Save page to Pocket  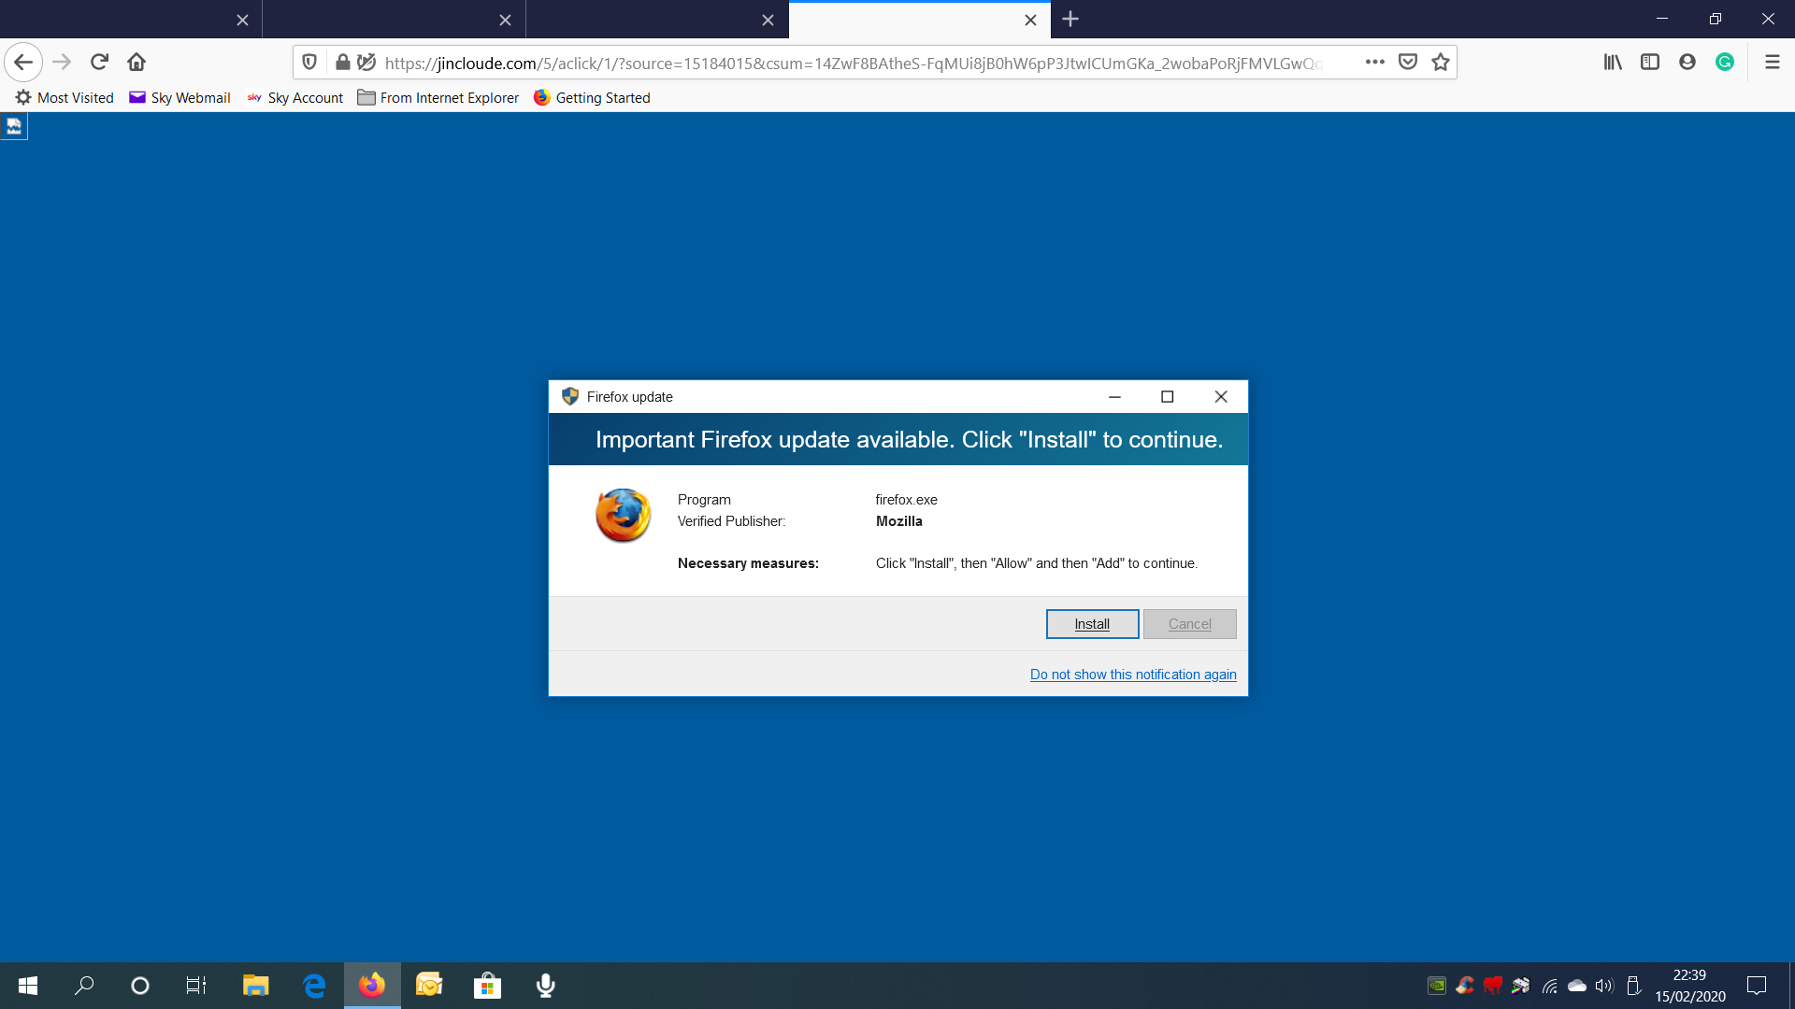(1408, 63)
